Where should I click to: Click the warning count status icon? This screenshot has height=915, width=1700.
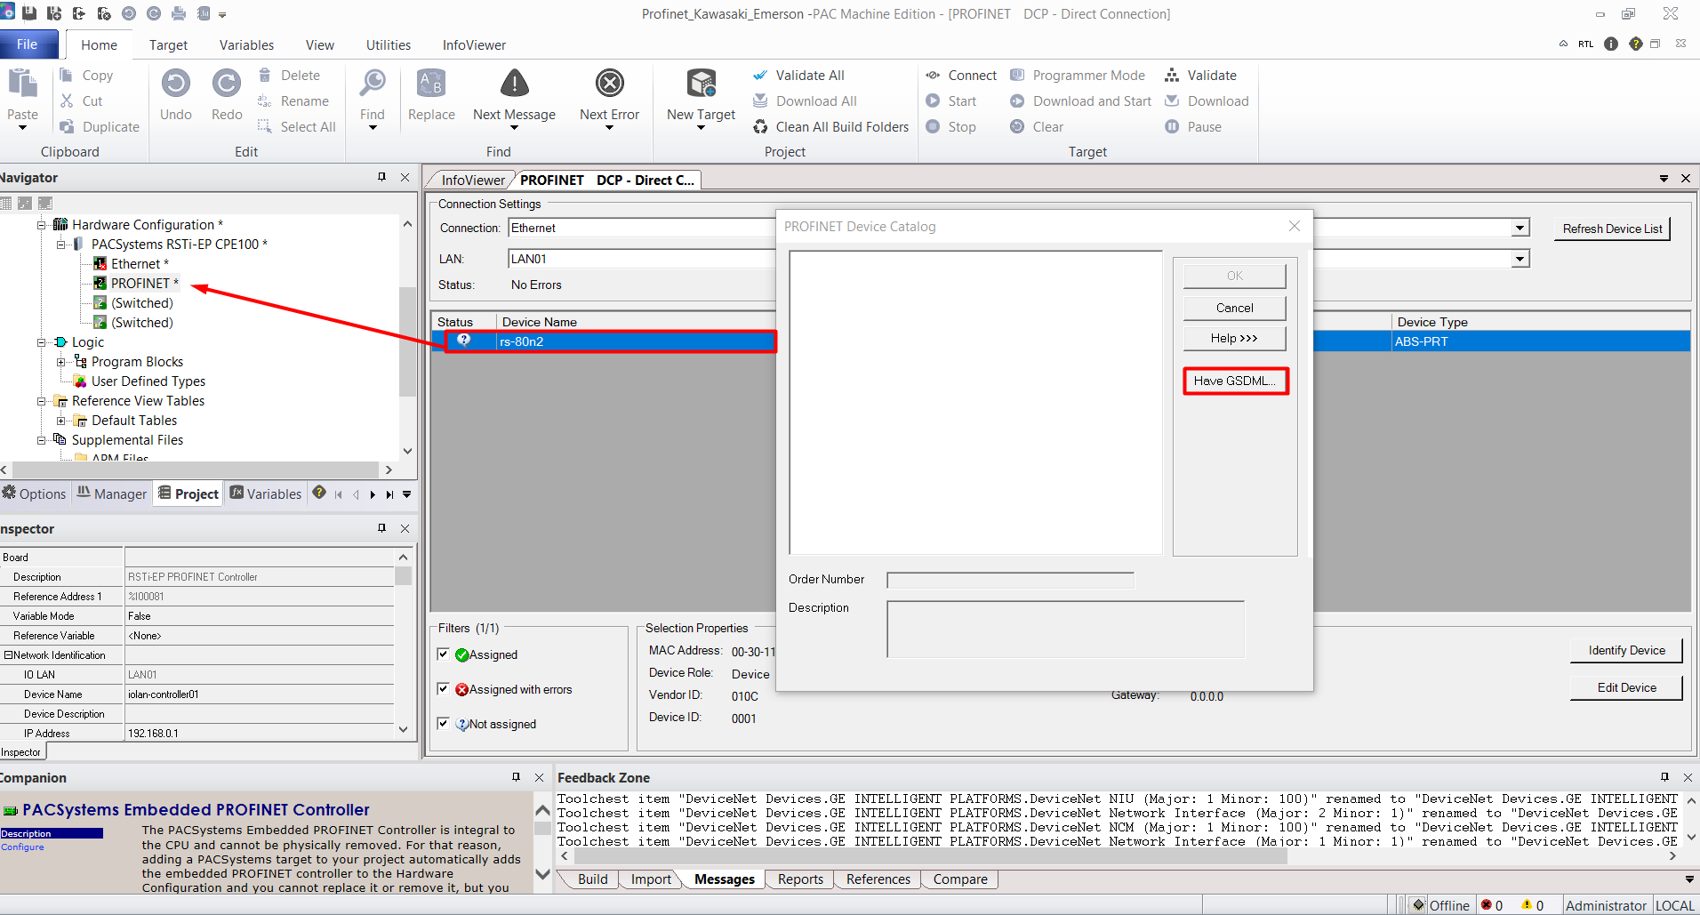click(1527, 905)
